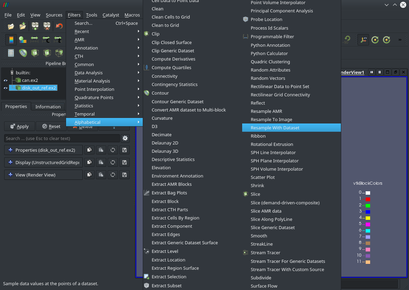Choose Resample With Dataset filter
The height and width of the screenshot is (290, 409).
click(x=275, y=128)
